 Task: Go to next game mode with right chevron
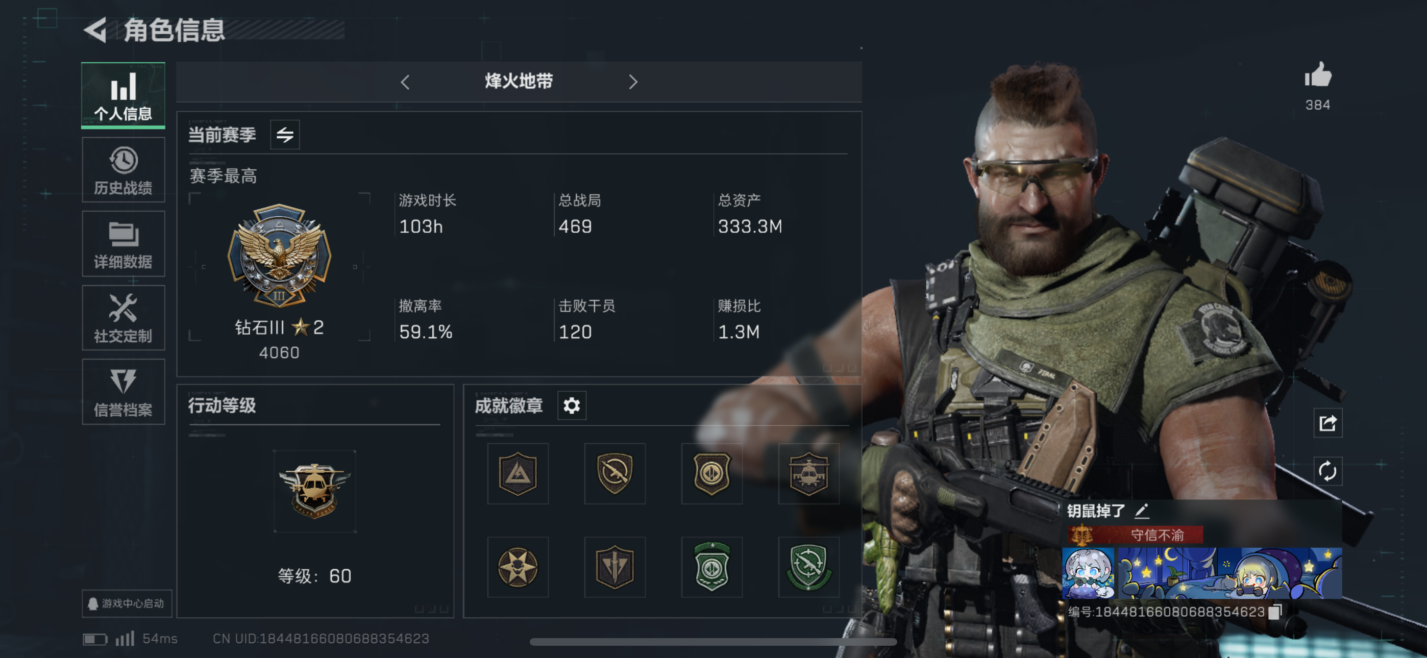pos(633,82)
